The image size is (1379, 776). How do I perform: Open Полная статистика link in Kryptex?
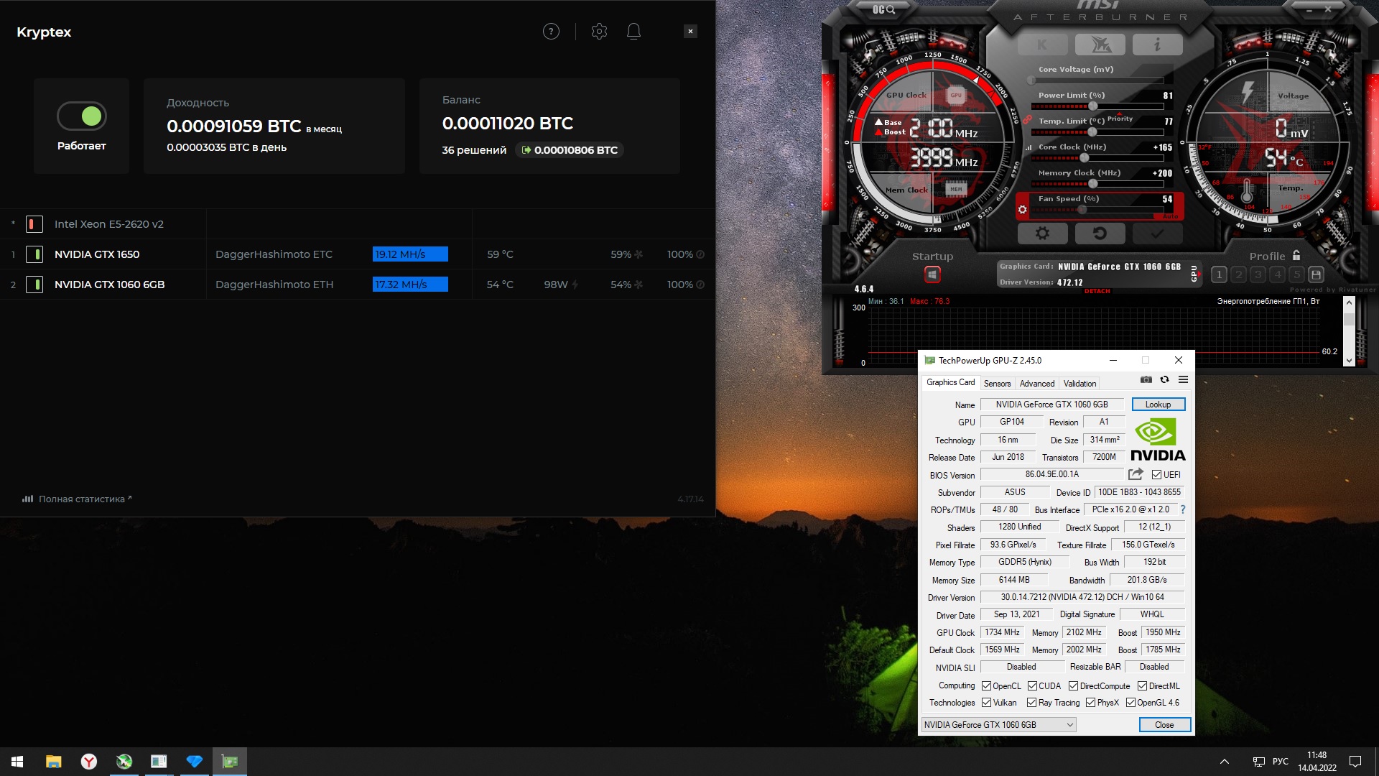(77, 499)
